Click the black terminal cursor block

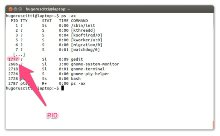[x=63, y=88]
